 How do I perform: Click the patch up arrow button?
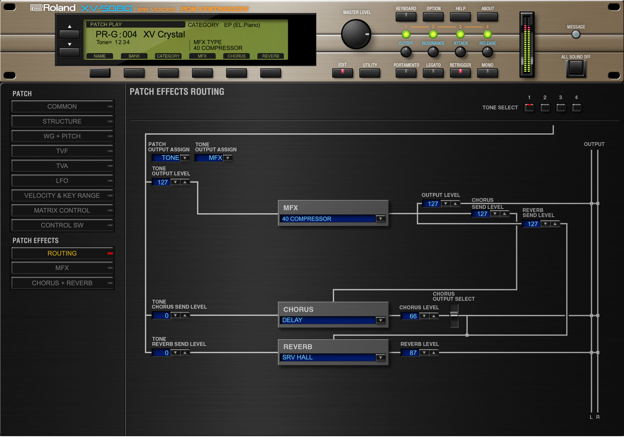tap(69, 34)
